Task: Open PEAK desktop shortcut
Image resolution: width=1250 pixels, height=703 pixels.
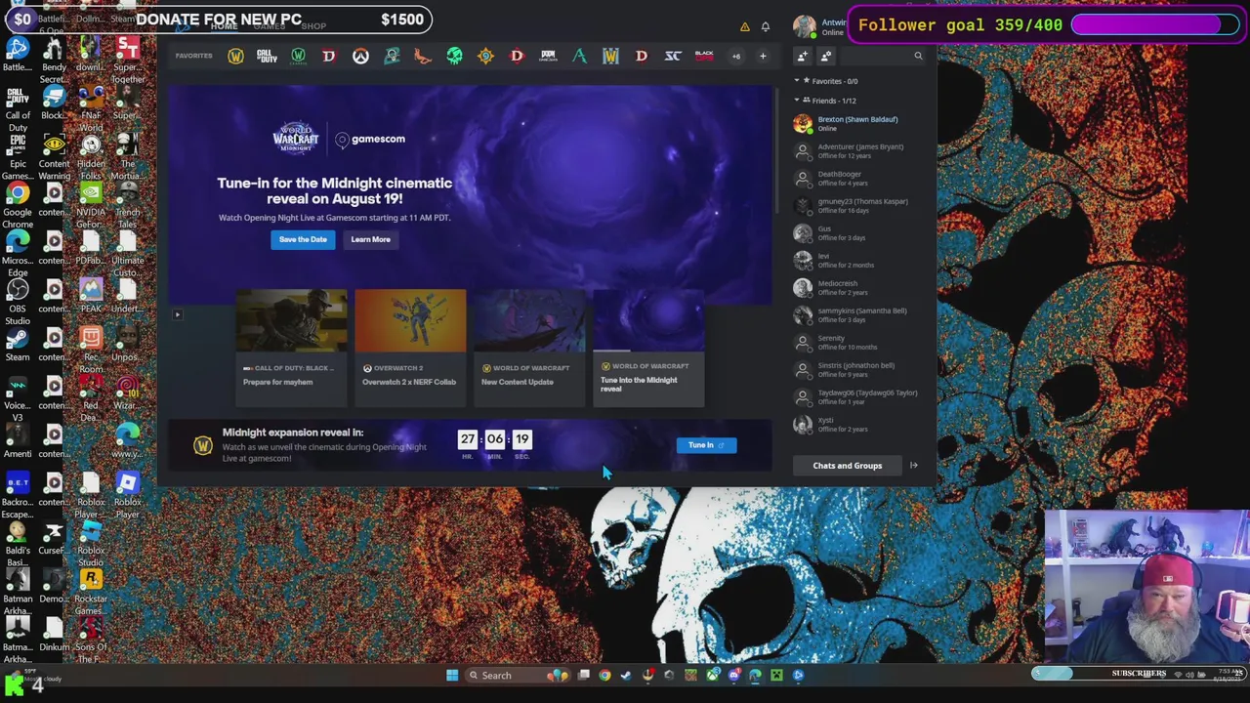Action: click(91, 295)
